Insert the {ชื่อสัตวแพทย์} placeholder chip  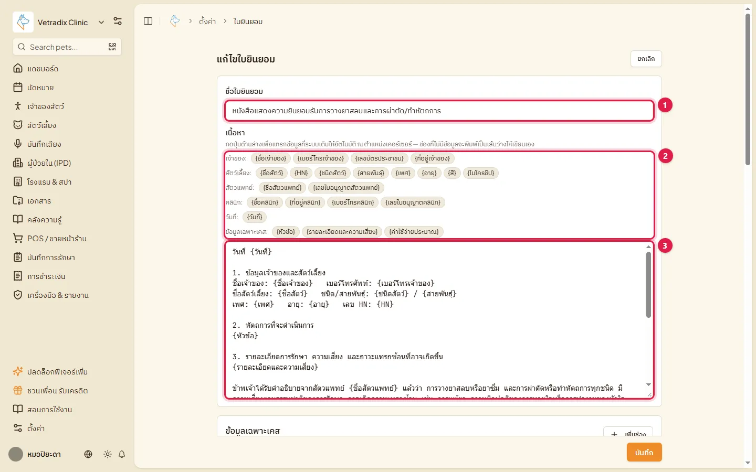(x=282, y=188)
